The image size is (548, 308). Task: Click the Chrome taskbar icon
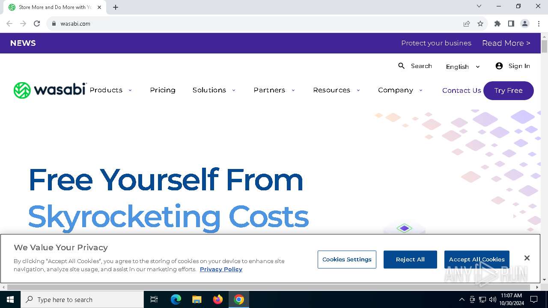[239, 299]
